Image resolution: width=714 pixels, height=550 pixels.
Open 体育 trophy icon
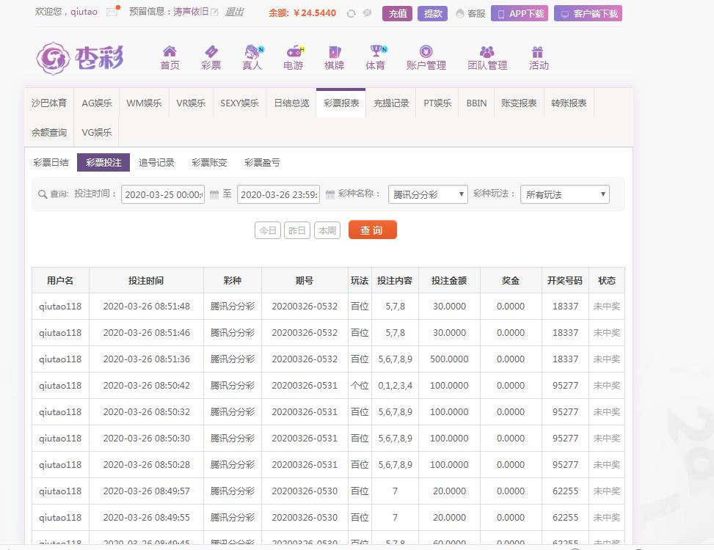coord(376,52)
